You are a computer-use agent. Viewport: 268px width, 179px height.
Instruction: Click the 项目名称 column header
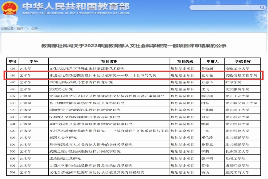pos(109,61)
